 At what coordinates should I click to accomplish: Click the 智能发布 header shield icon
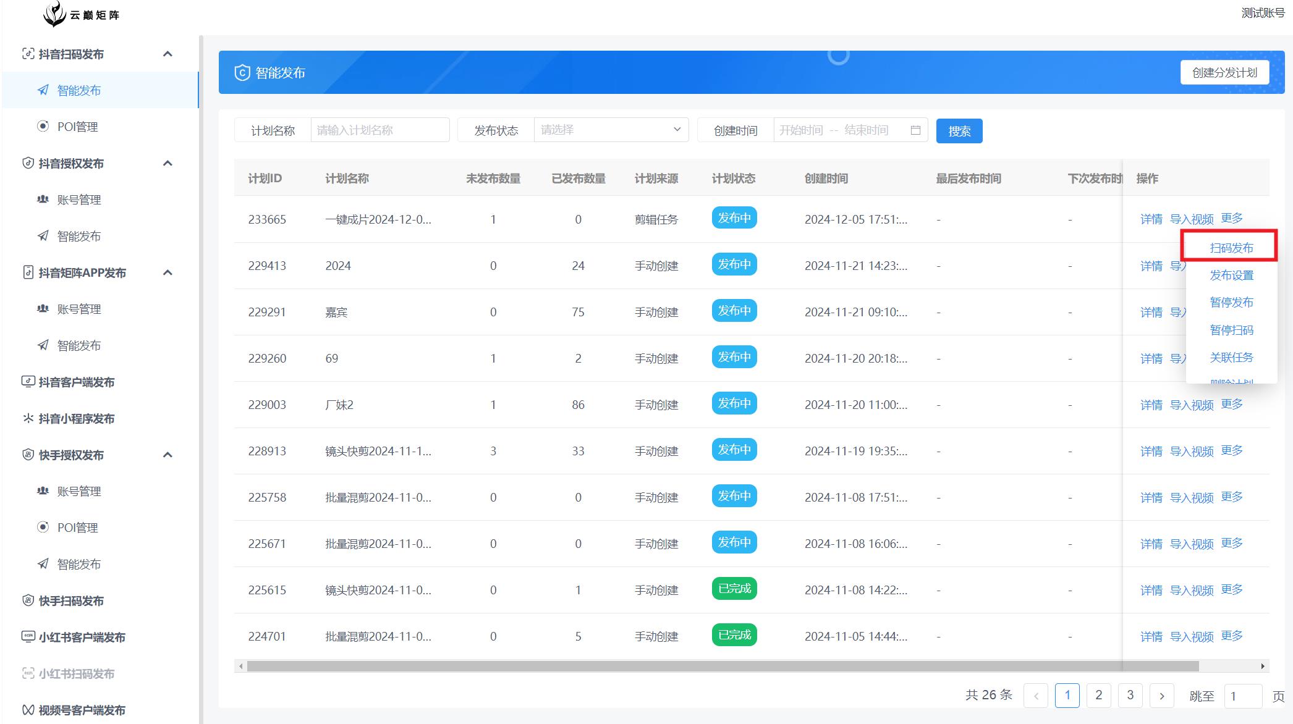(242, 73)
